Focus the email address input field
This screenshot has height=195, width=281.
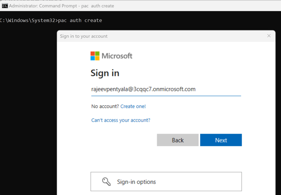coord(166,90)
